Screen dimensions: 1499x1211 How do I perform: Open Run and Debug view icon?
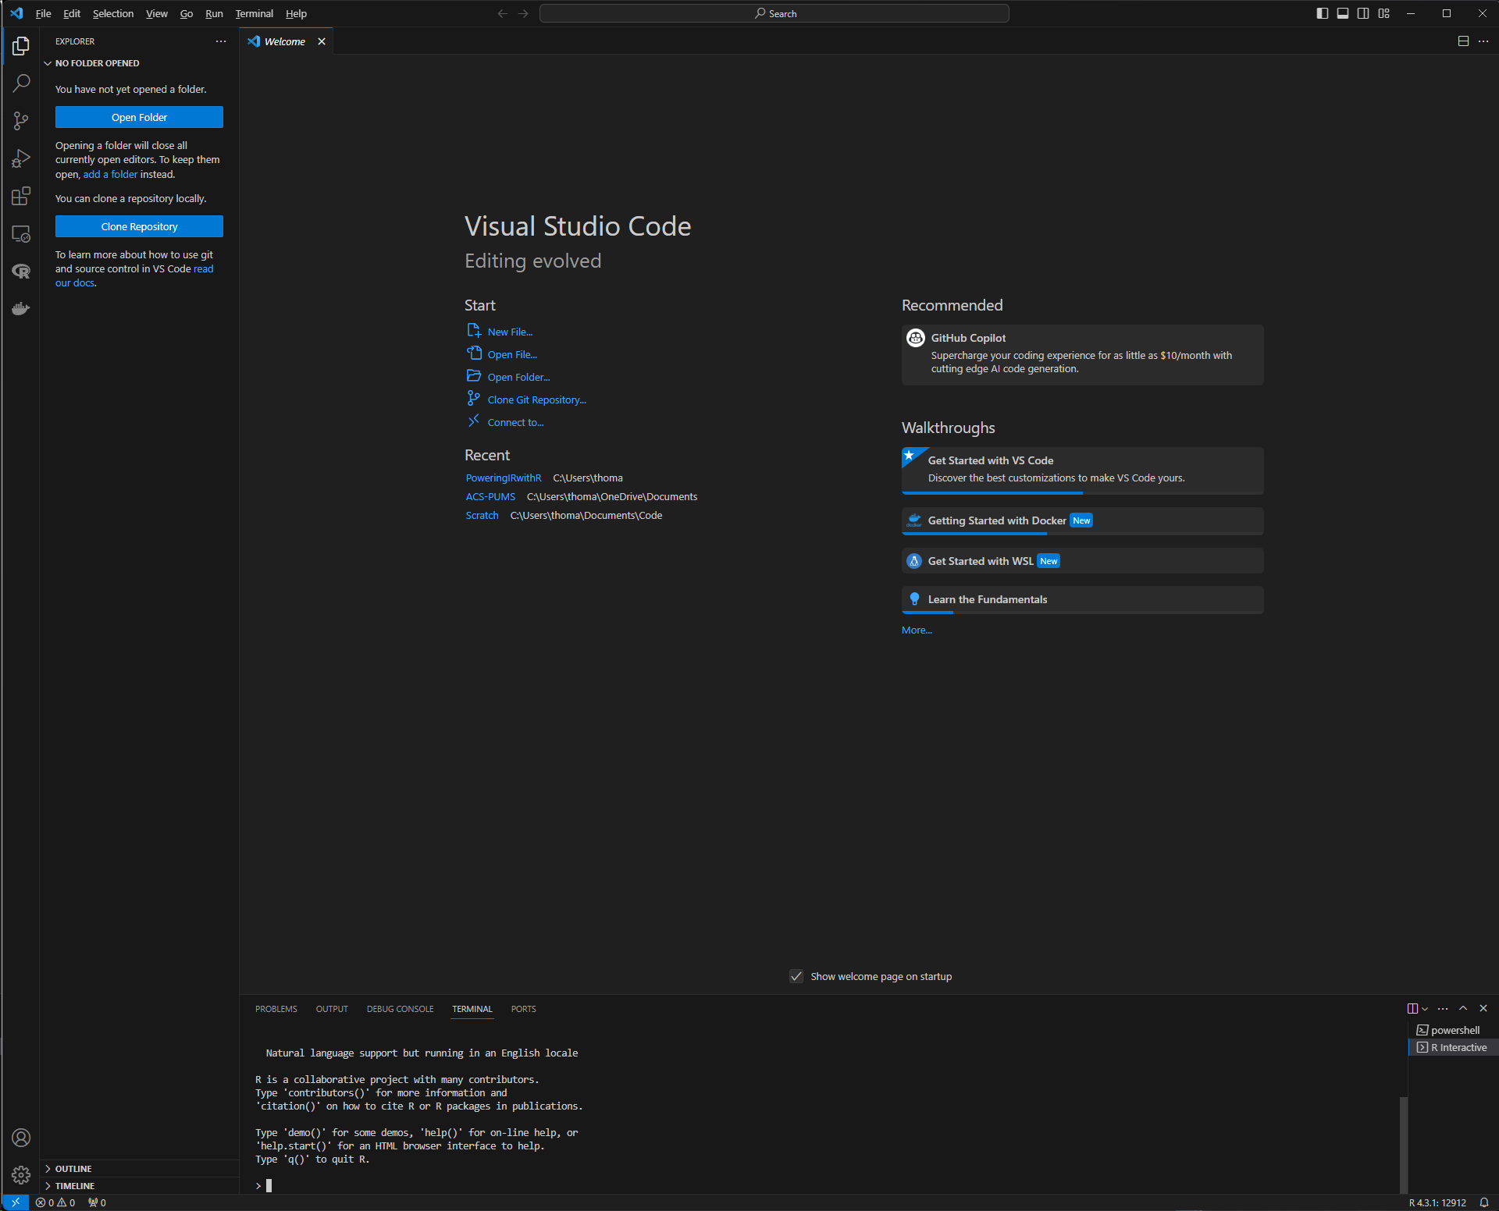[21, 158]
